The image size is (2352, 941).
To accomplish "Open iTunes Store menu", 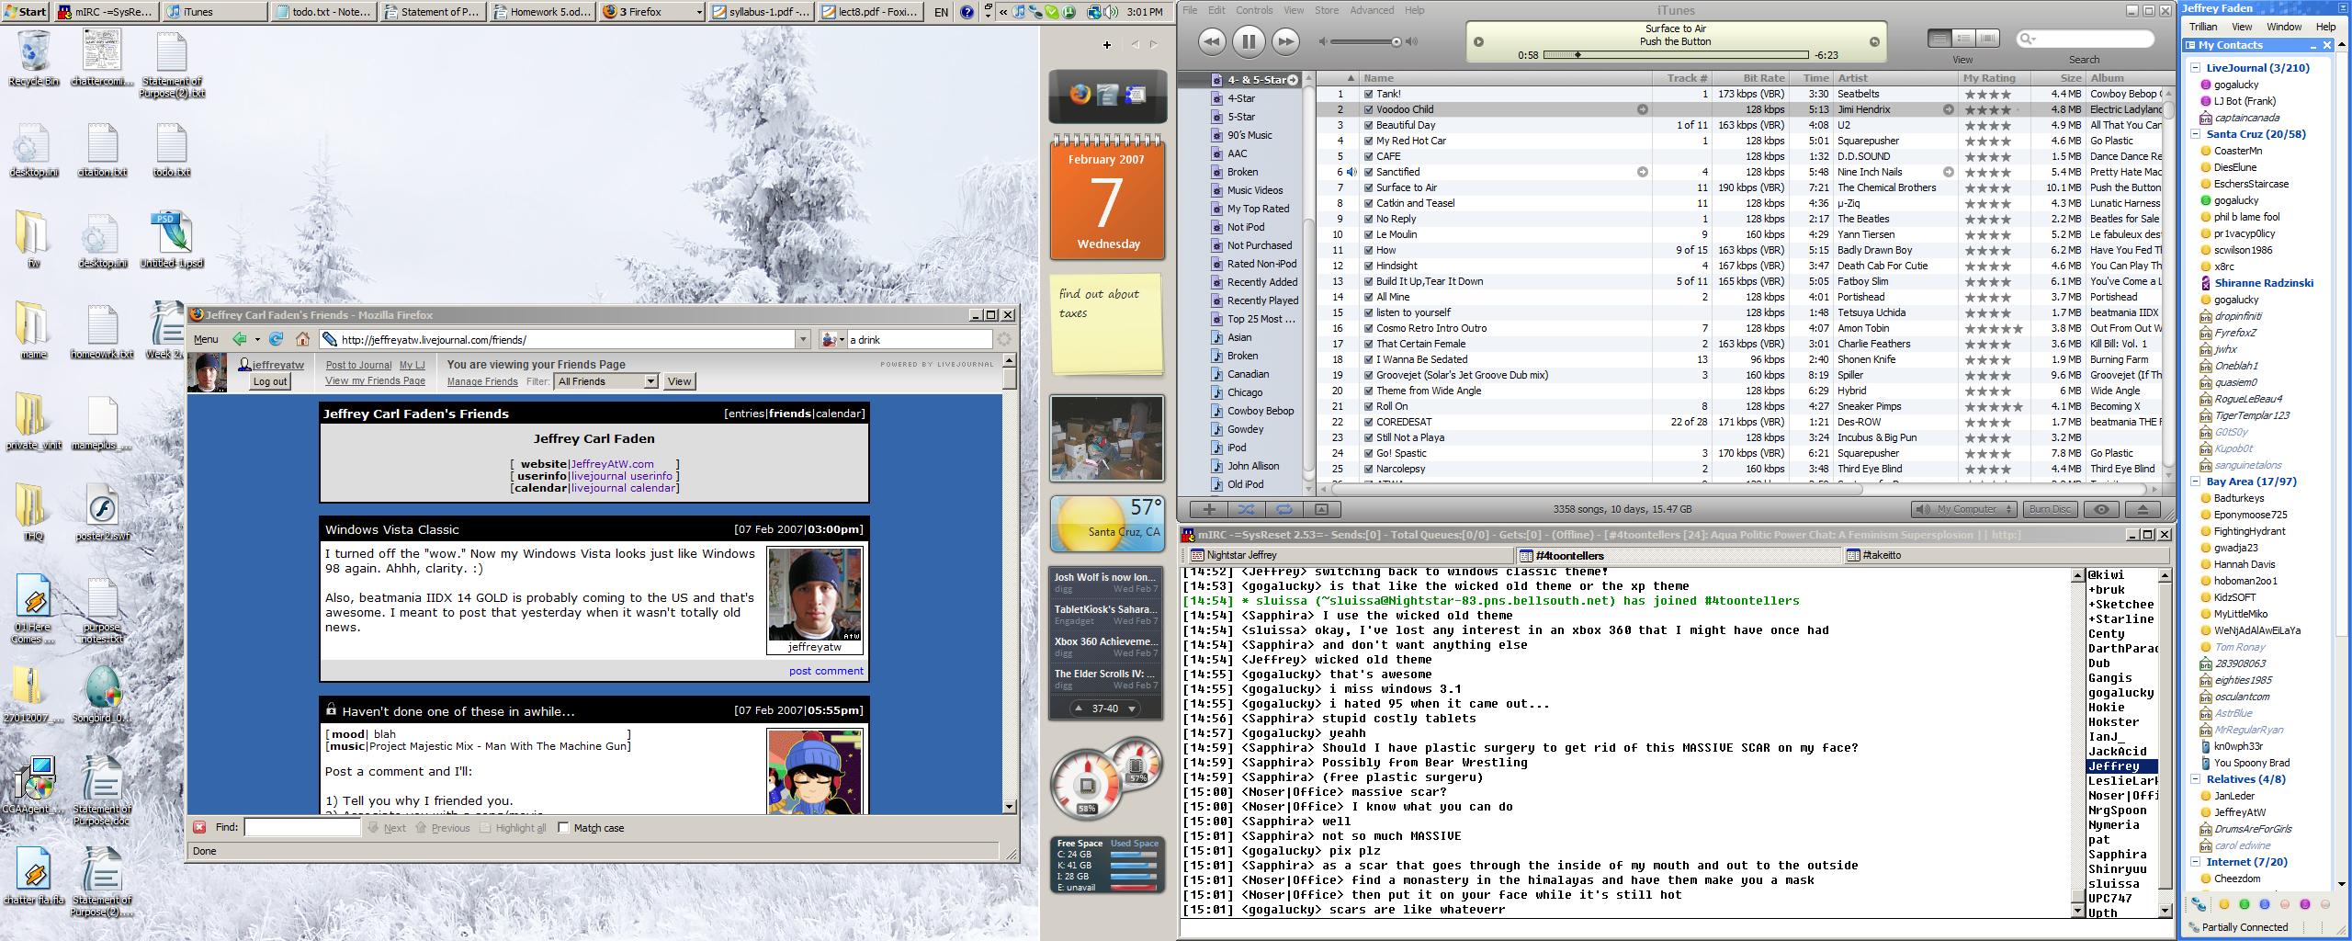I will [x=1327, y=10].
